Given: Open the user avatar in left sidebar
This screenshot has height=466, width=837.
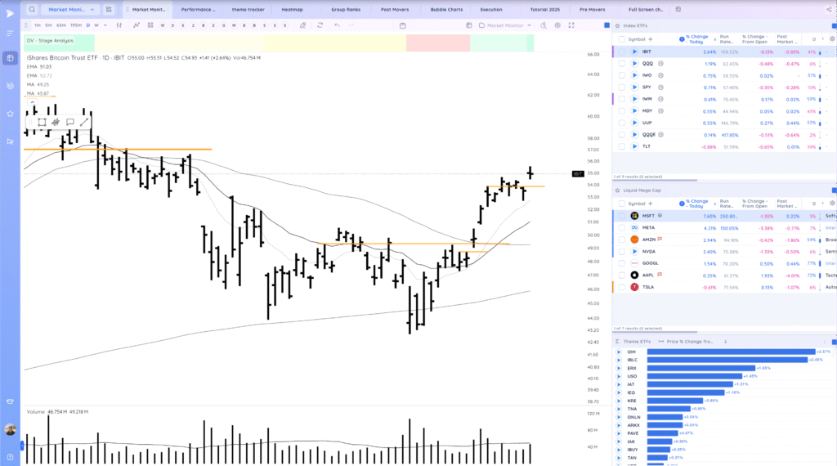Looking at the screenshot, I should 10,429.
